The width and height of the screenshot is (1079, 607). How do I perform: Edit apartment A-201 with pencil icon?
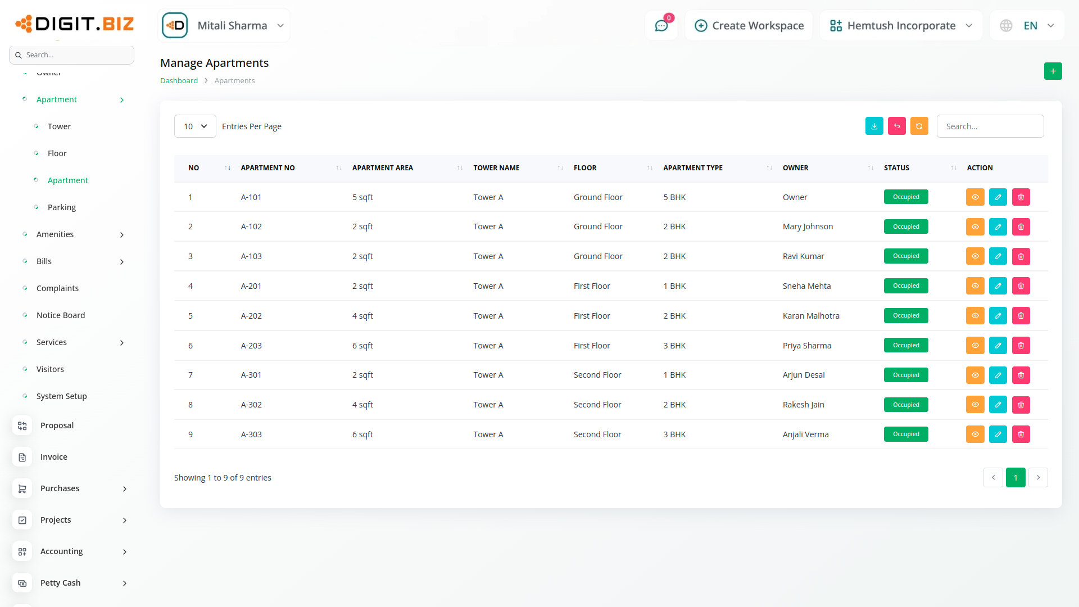point(998,286)
